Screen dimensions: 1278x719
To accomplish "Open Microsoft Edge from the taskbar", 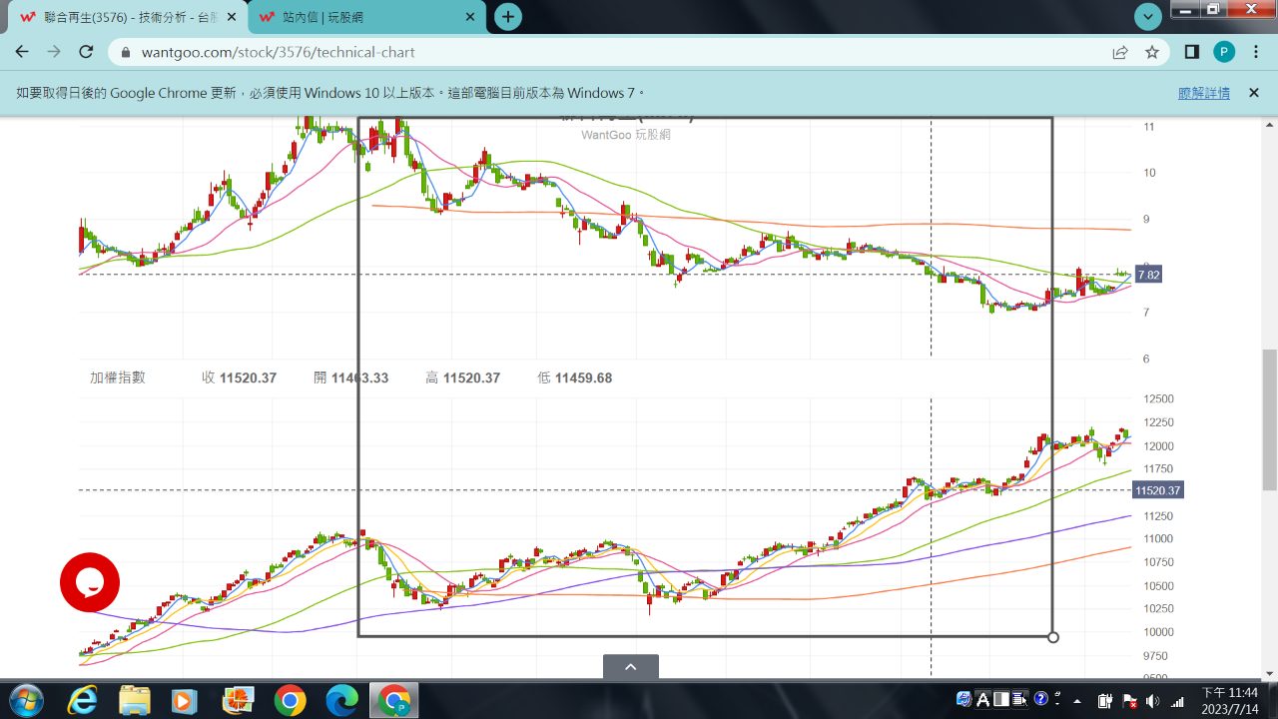I will pos(341,700).
